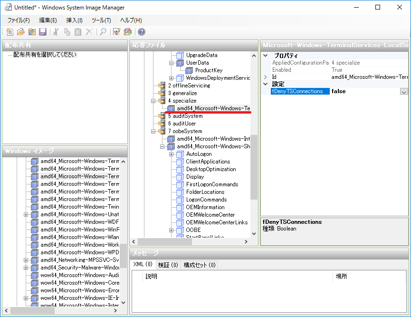Screen dimensions: 411x317
Task: Open the ツール(T) menu
Action: 101,20
